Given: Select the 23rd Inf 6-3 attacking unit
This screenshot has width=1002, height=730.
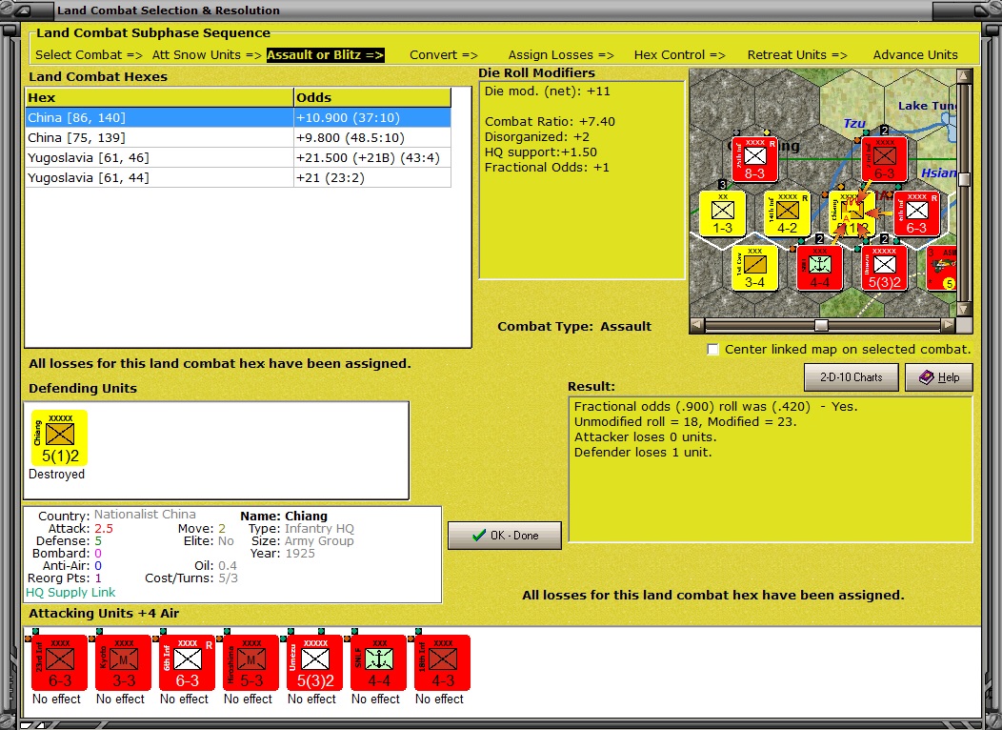Looking at the screenshot, I should pos(59,663).
